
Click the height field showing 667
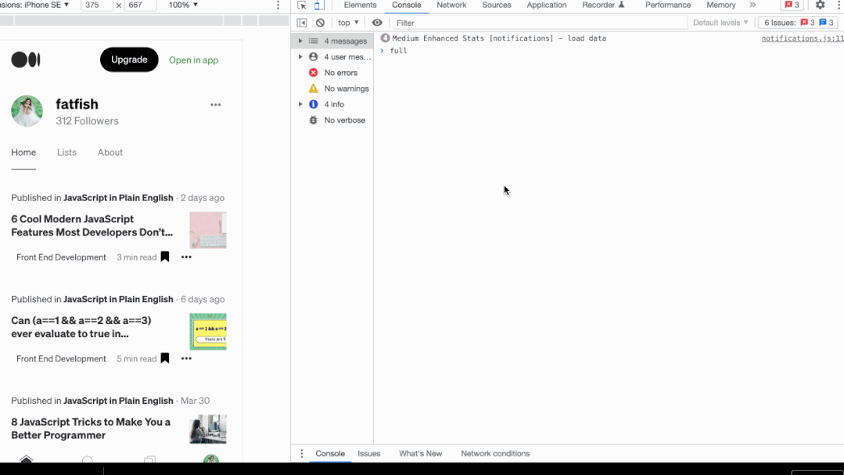pyautogui.click(x=140, y=5)
